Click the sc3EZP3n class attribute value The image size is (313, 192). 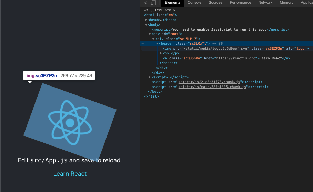tap(274, 49)
